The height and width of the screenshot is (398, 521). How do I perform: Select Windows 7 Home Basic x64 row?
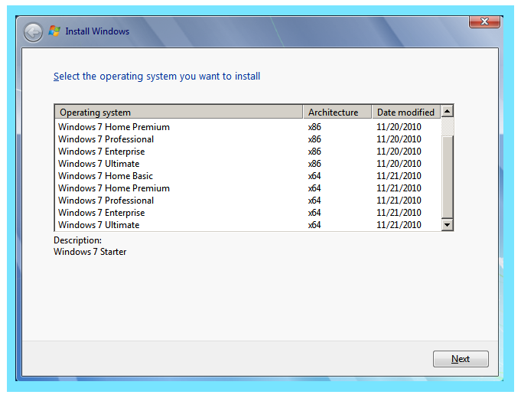(x=248, y=176)
